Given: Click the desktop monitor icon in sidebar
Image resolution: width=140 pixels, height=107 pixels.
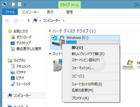Looking at the screenshot, I should (13, 43).
